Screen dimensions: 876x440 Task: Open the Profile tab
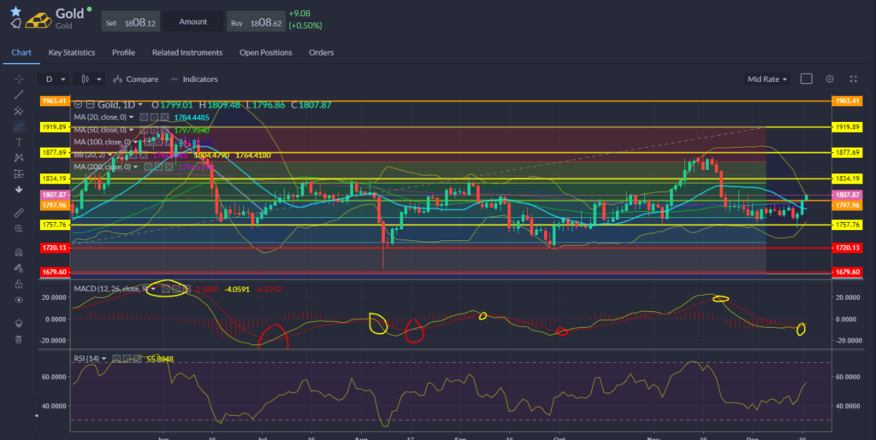pyautogui.click(x=123, y=52)
